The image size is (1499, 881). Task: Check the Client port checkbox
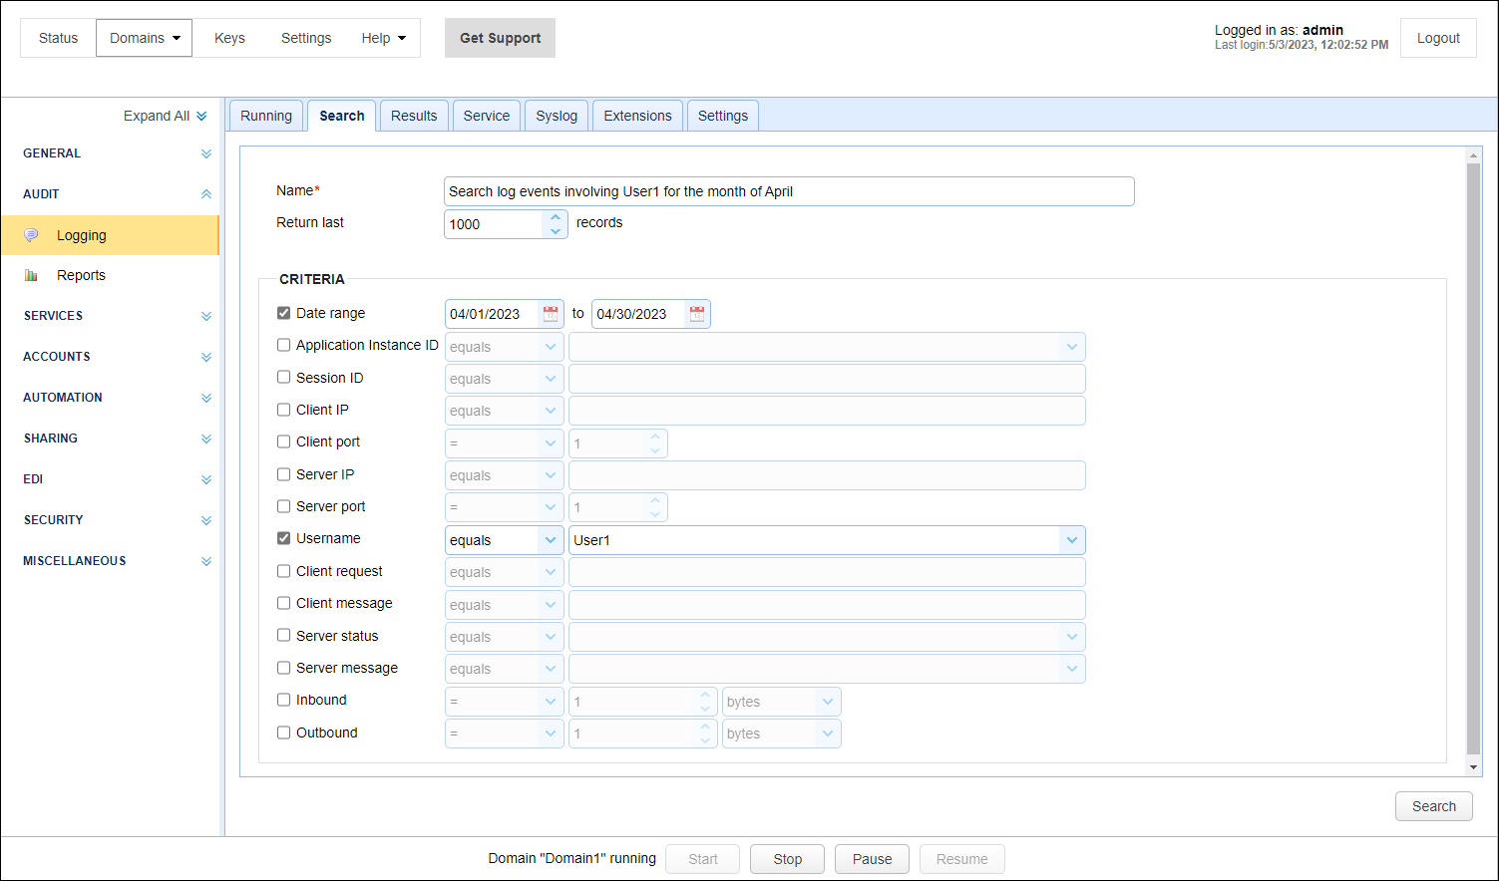pos(283,441)
